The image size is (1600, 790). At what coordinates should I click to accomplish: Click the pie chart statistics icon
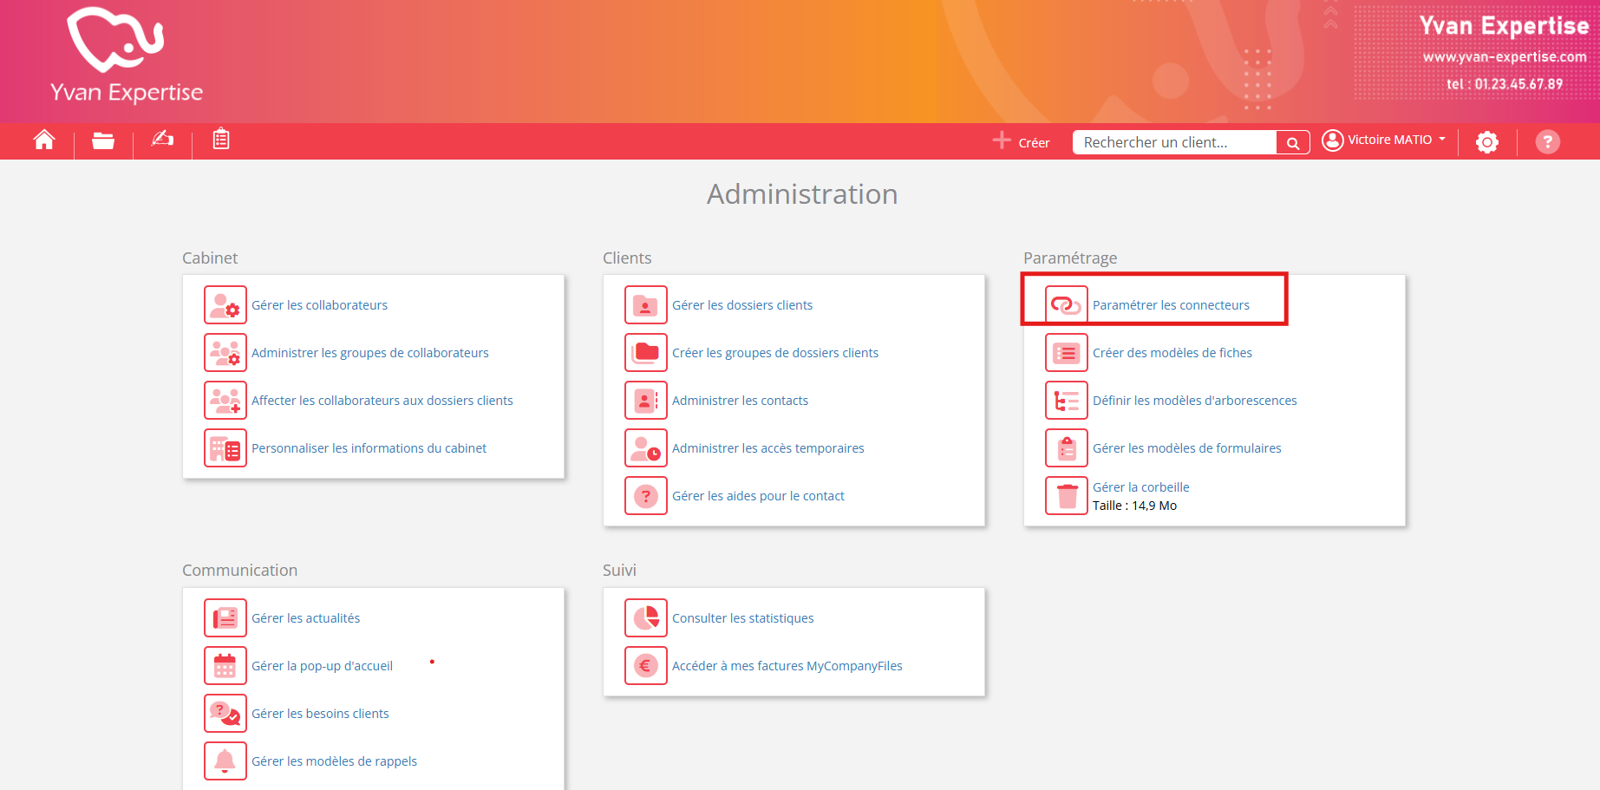(x=646, y=618)
